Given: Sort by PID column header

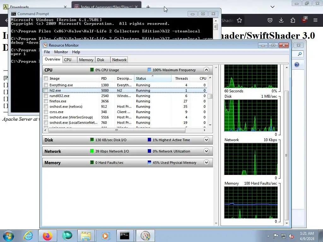Looking at the screenshot, I should coord(107,78).
